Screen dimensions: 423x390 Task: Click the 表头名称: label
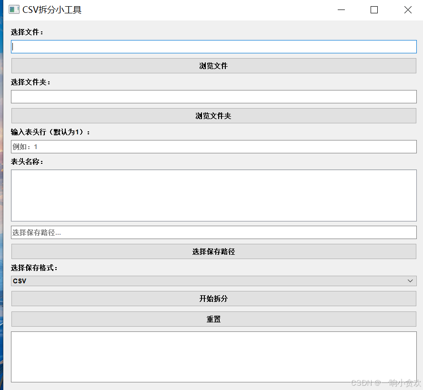tap(27, 161)
